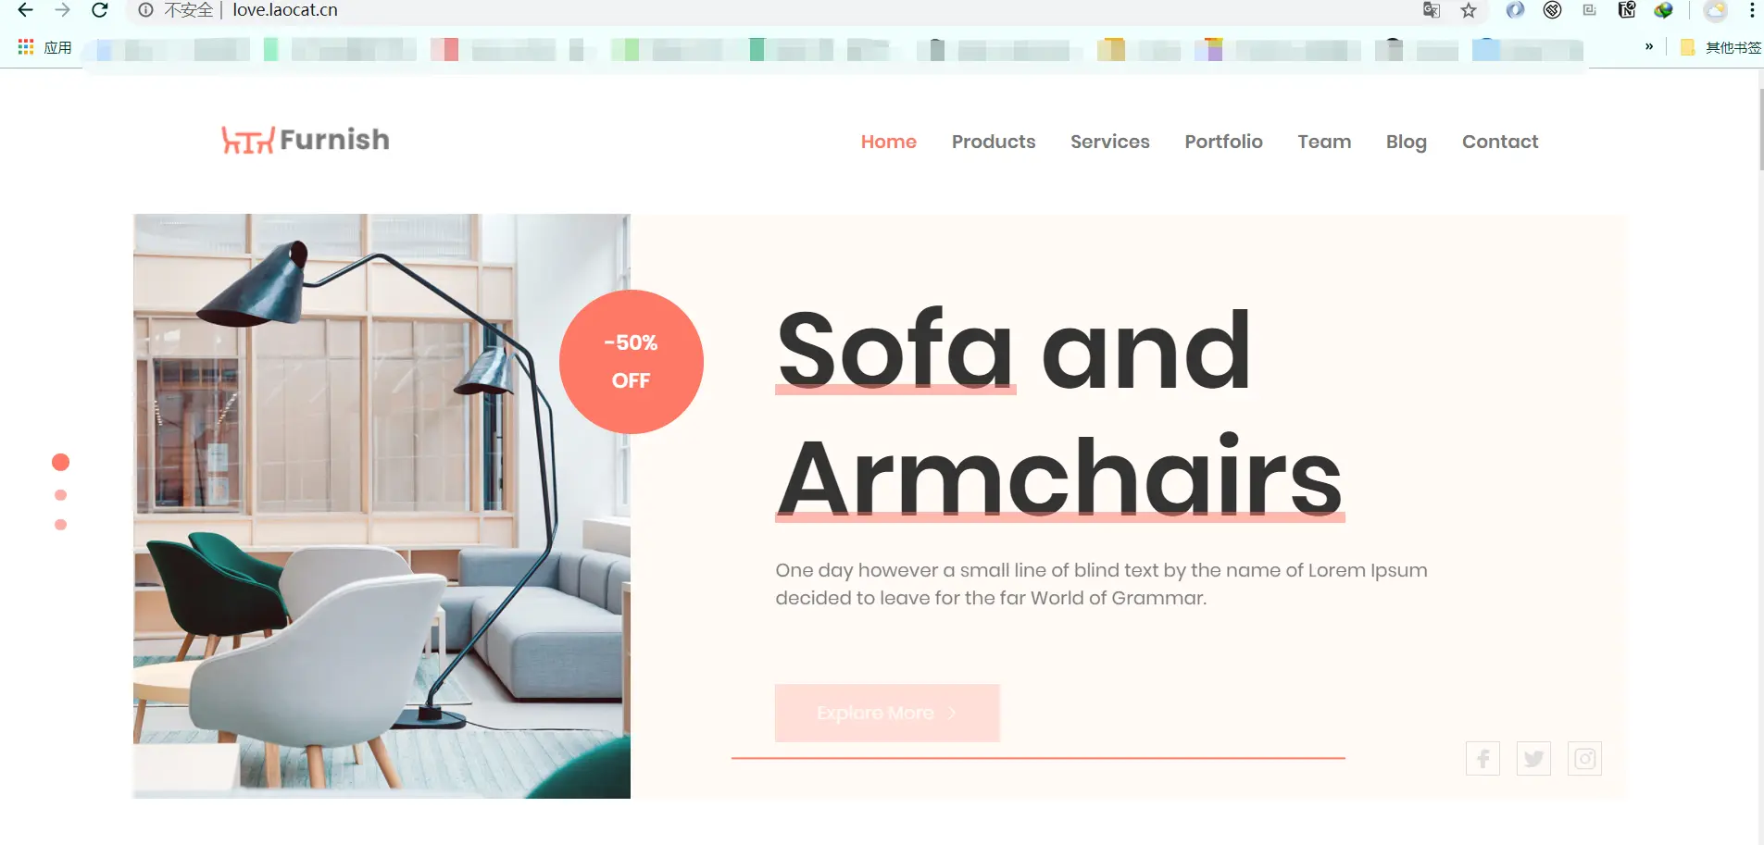Reload the page with the refresh icon
The height and width of the screenshot is (845, 1764).
click(x=100, y=10)
